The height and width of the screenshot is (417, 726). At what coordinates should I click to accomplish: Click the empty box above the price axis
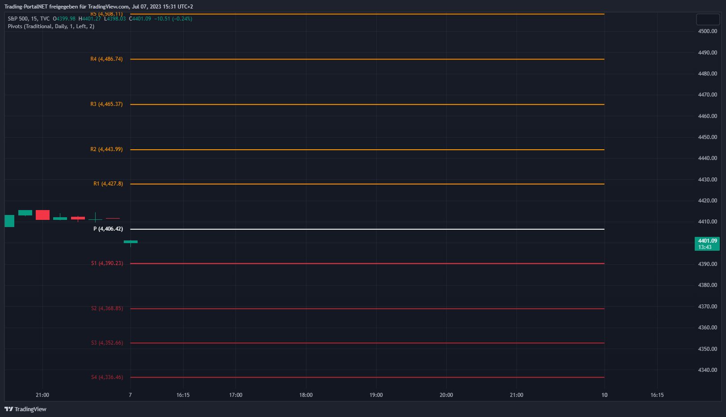(708, 19)
